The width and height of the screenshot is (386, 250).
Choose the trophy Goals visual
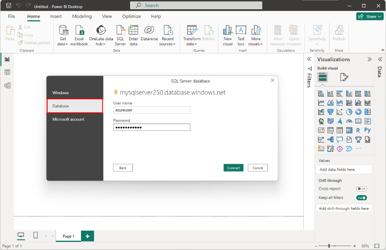click(359, 139)
